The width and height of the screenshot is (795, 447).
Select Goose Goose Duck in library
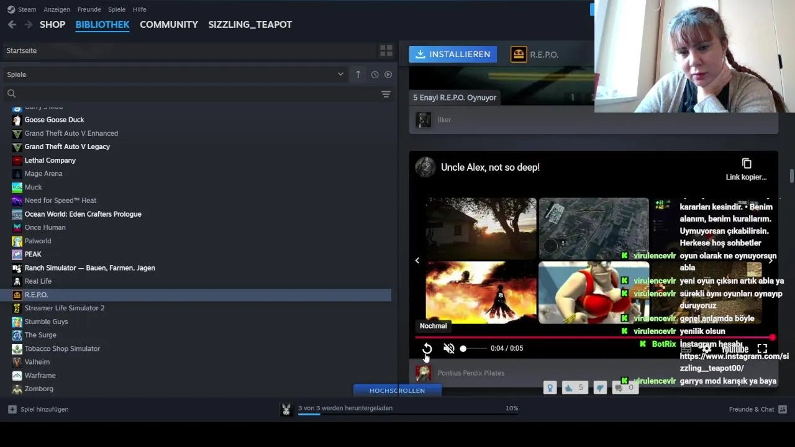(54, 120)
